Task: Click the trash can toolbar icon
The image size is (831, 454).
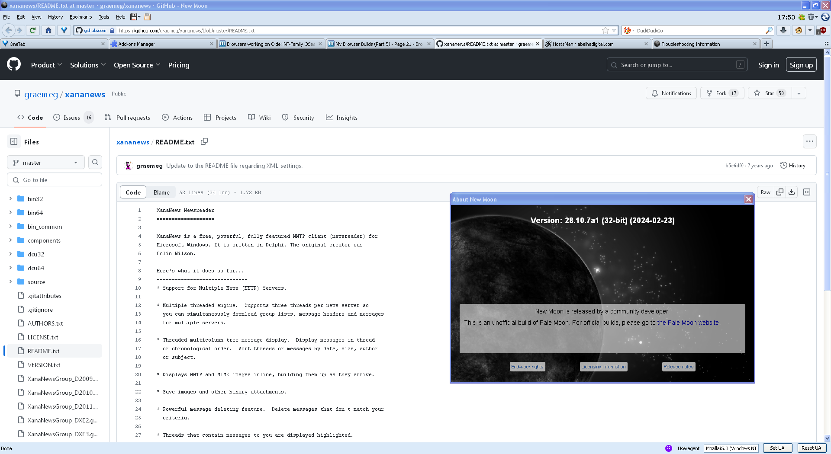Action: 811,17
